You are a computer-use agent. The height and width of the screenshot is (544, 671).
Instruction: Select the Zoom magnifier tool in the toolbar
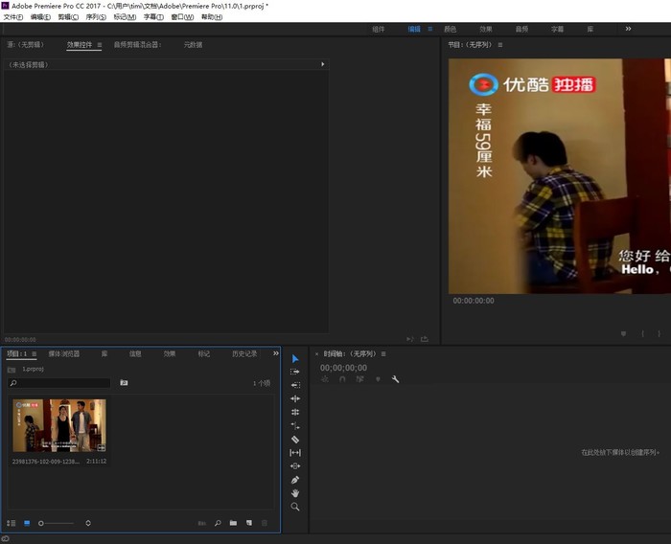[x=295, y=507]
